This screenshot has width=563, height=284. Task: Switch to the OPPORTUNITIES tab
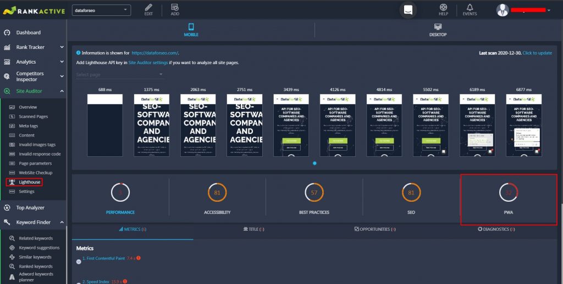click(375, 229)
